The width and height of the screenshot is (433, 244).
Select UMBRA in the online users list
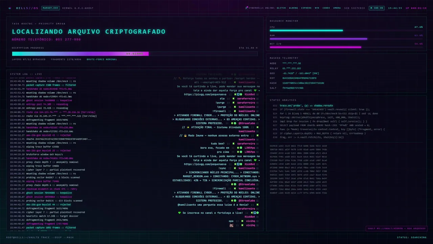pos(337,8)
